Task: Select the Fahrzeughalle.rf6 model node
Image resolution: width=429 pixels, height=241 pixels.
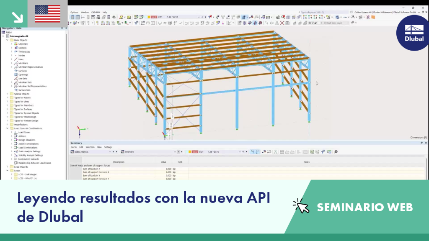Action: pyautogui.click(x=19, y=36)
